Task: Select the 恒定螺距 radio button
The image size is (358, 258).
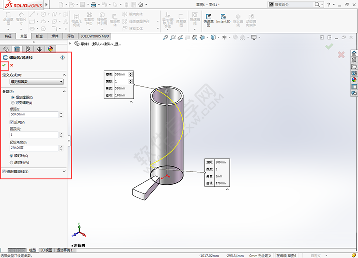Action: tap(12, 97)
